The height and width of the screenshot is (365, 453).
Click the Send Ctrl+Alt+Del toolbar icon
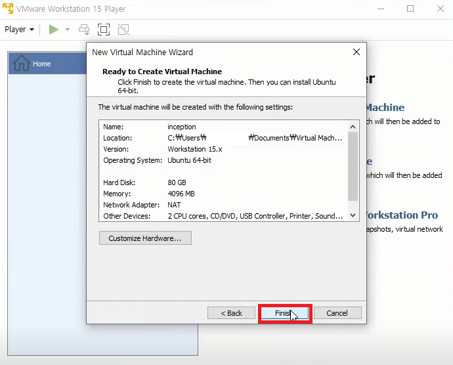pos(84,30)
